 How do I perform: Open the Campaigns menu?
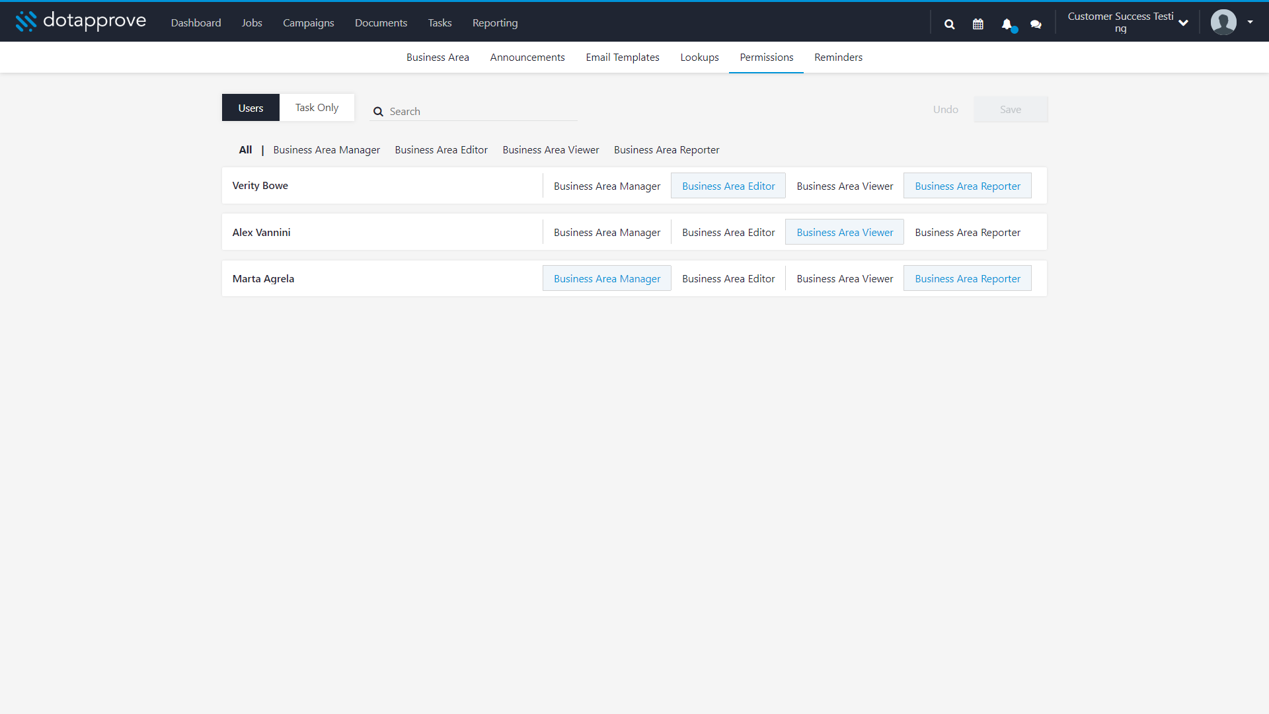pyautogui.click(x=308, y=22)
